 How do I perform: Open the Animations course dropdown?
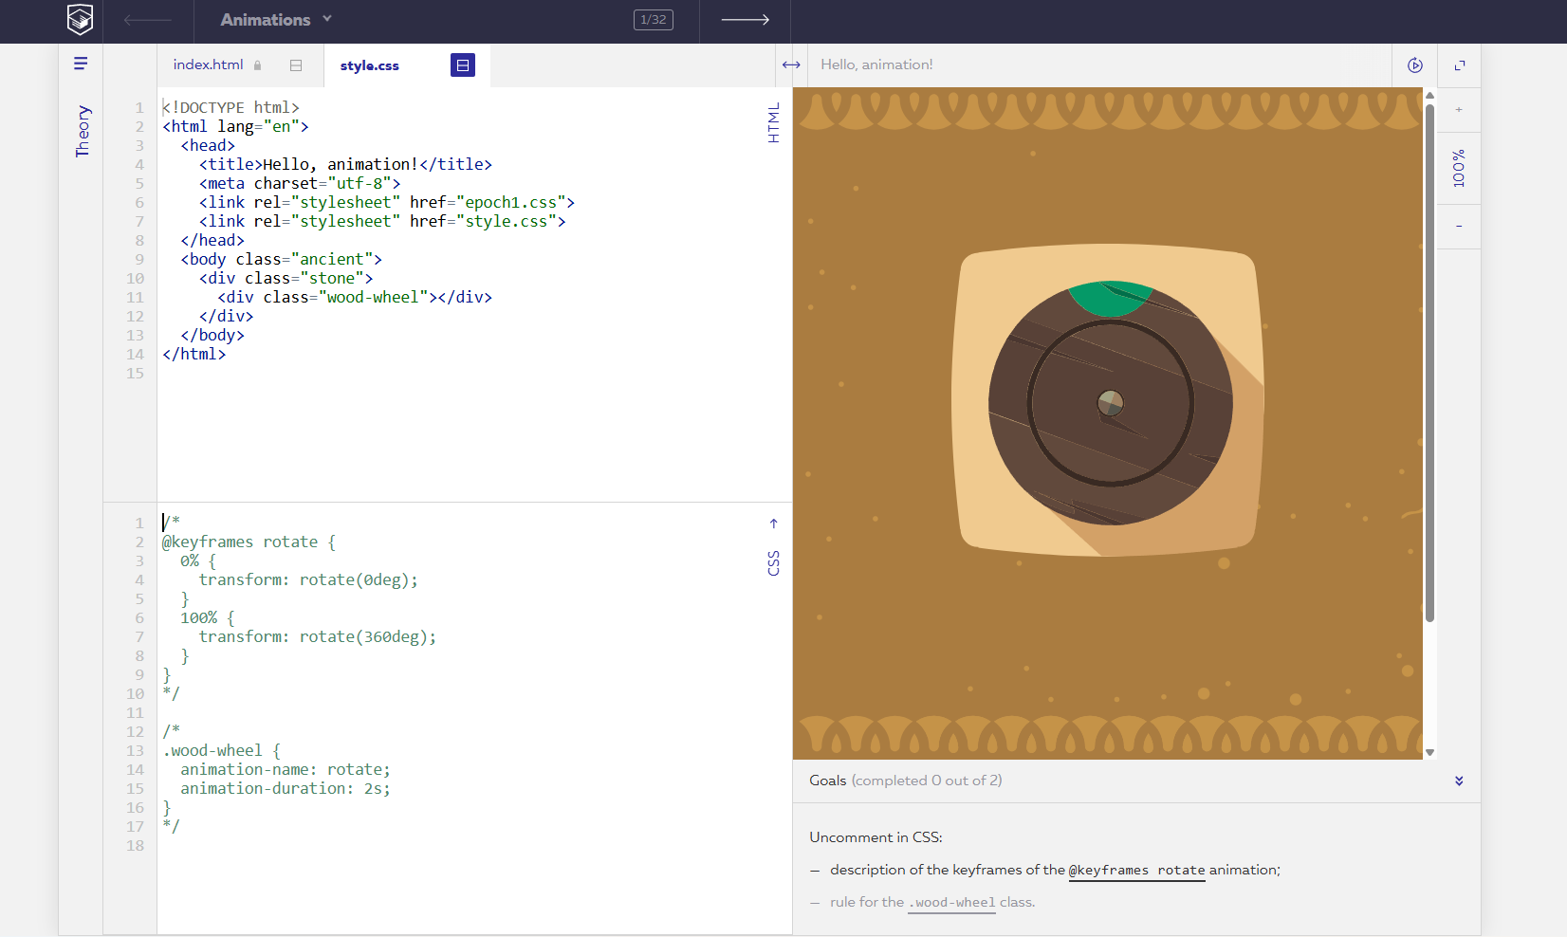(x=276, y=20)
